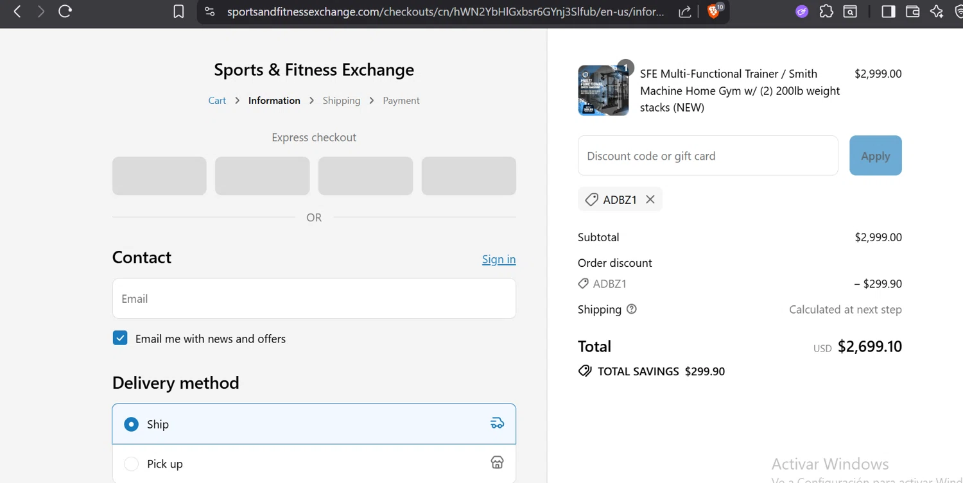Click the Express checkout label
The width and height of the screenshot is (963, 483).
click(x=314, y=137)
